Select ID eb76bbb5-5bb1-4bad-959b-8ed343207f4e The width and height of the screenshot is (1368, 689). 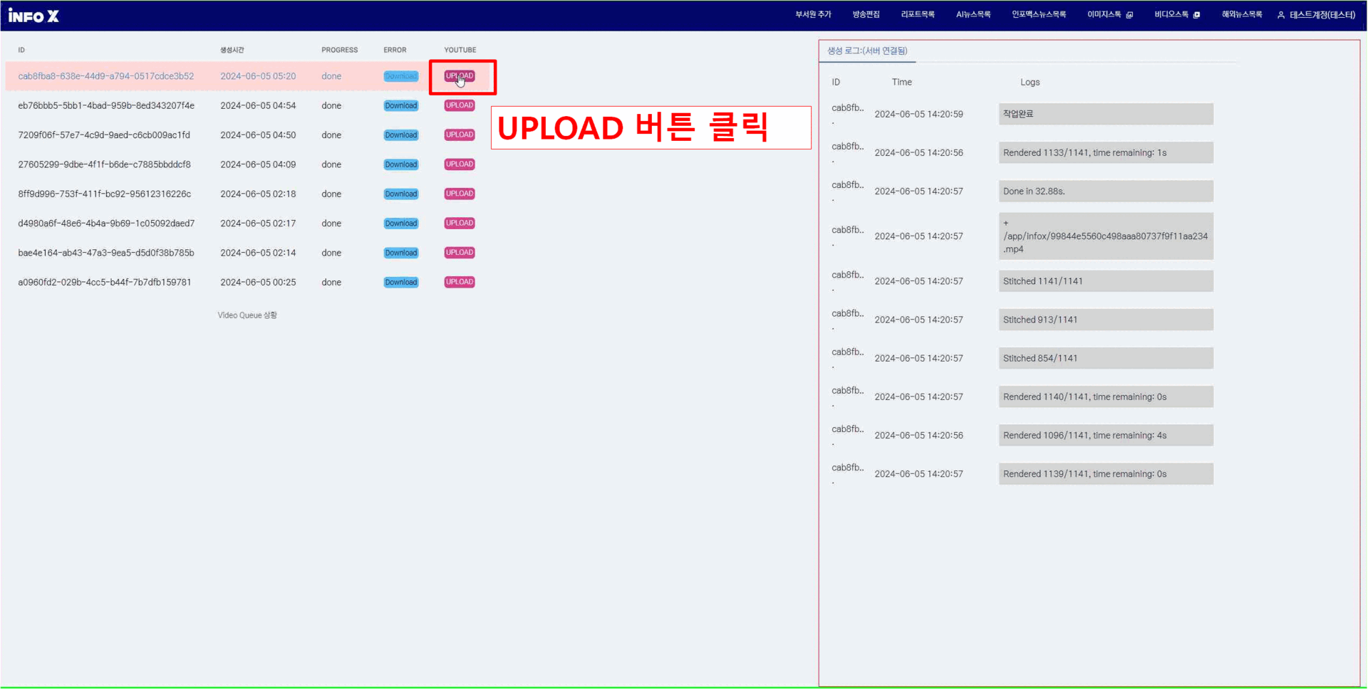(x=106, y=105)
